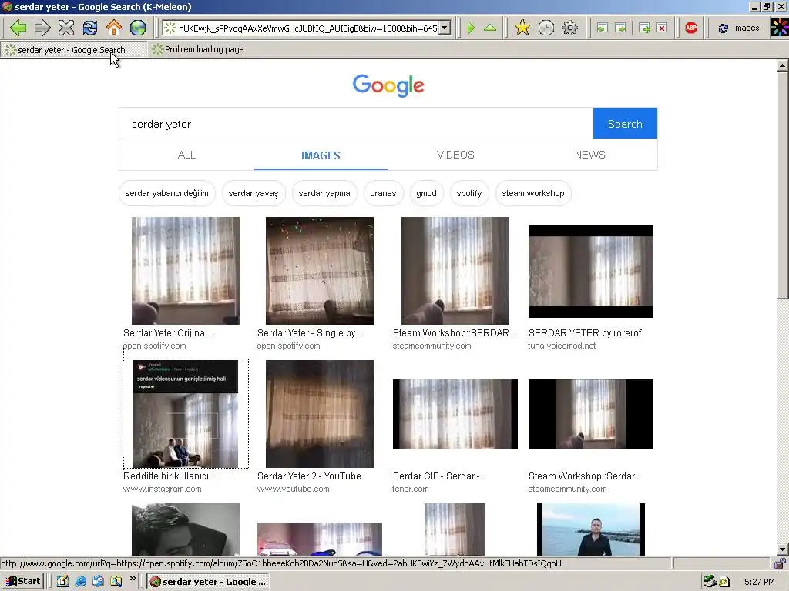Launch Internet Explorer from quick launch
This screenshot has height=591, width=789.
pos(80,582)
